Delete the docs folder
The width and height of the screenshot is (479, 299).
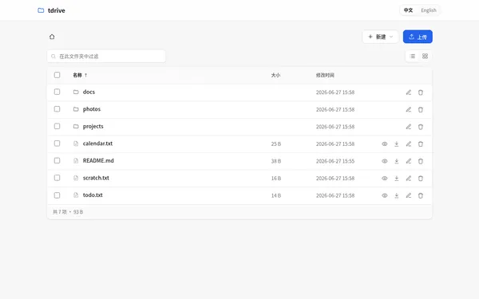pos(421,92)
